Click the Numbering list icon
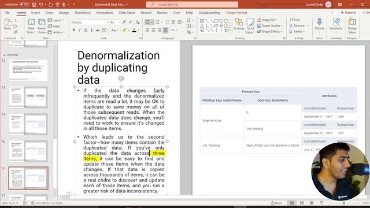The image size is (370, 208). pos(157,22)
